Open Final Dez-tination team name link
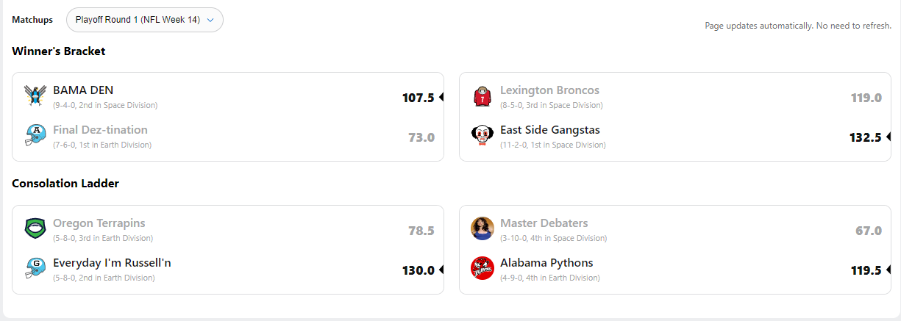 pyautogui.click(x=100, y=130)
